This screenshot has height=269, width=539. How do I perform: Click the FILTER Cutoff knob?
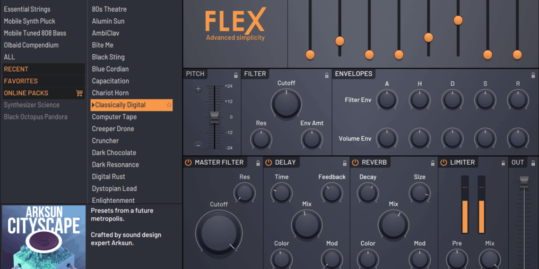coord(287,104)
